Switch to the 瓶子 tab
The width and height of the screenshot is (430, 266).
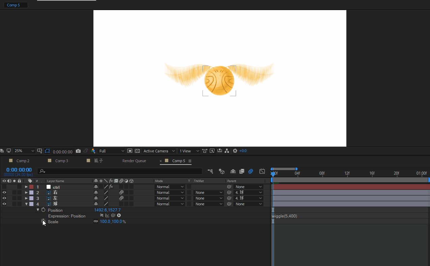[98, 161]
